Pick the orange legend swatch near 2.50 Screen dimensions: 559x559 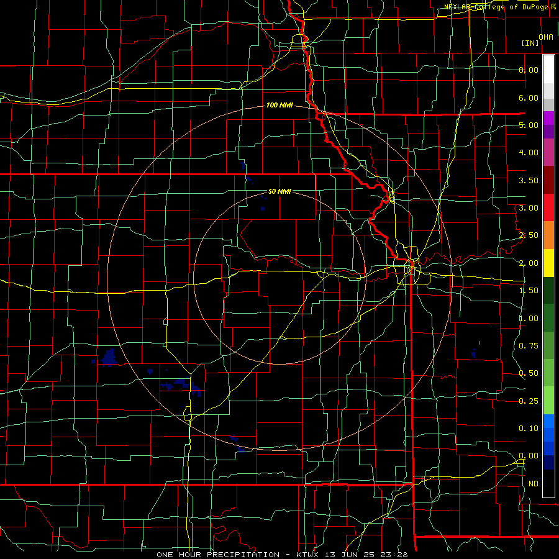click(548, 235)
